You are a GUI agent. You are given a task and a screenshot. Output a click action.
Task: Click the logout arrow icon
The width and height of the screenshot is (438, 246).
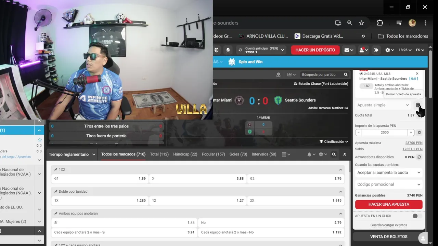(x=376, y=50)
